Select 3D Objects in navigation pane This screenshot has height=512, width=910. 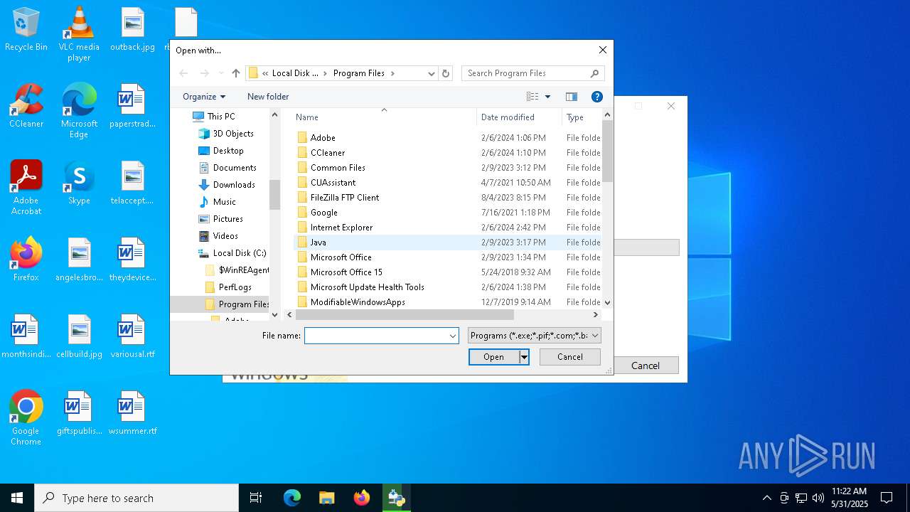pos(233,134)
